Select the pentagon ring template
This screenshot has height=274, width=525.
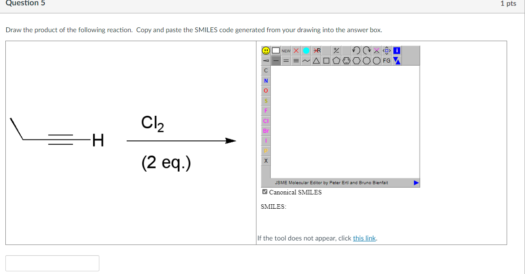click(x=337, y=60)
